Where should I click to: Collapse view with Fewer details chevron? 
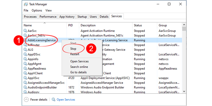26,100
